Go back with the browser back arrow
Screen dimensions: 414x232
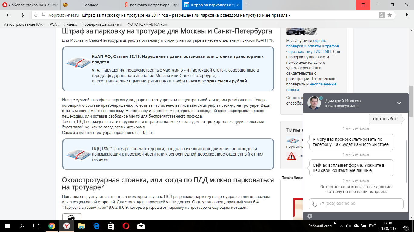click(8, 15)
